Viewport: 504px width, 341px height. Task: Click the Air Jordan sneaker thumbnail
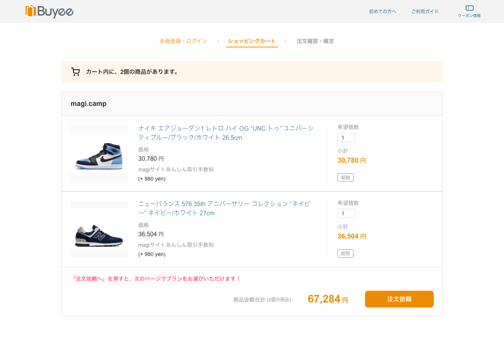[x=99, y=154]
